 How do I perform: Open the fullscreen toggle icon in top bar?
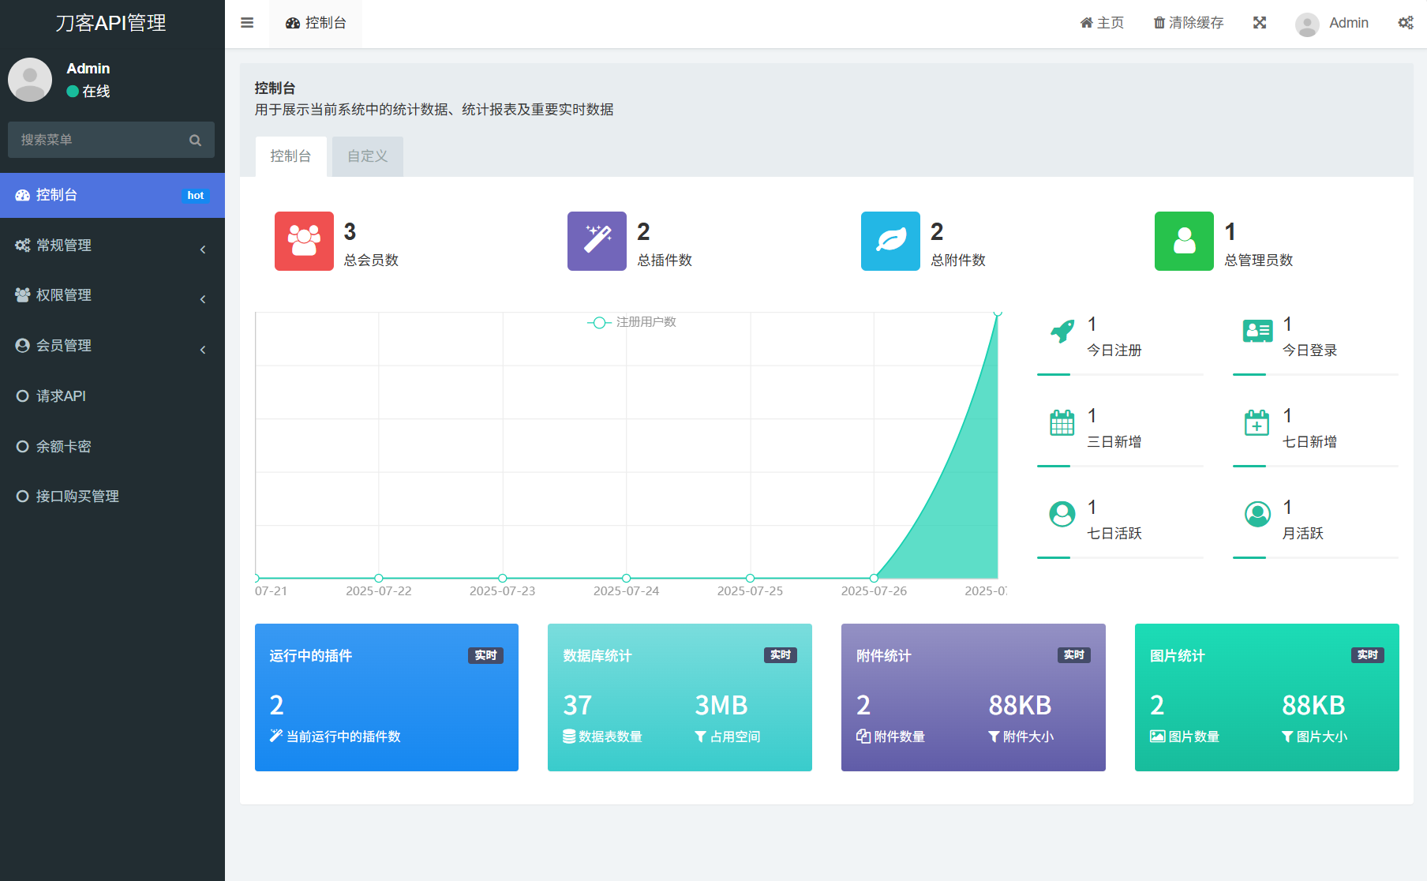[x=1260, y=22]
